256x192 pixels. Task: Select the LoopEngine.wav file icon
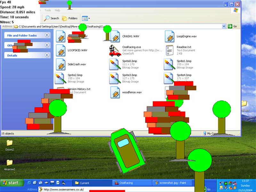click(x=170, y=36)
